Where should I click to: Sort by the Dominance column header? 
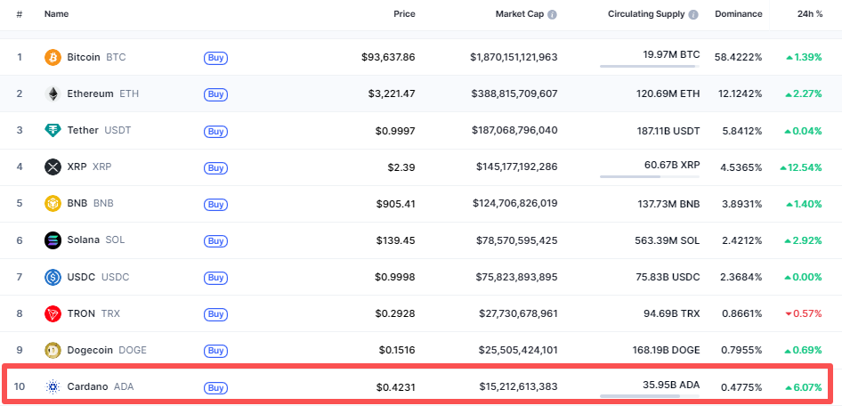click(x=737, y=14)
